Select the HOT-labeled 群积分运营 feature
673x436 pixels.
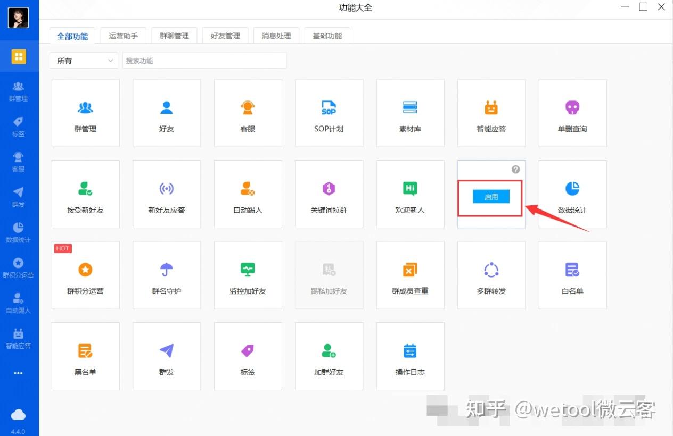85,275
